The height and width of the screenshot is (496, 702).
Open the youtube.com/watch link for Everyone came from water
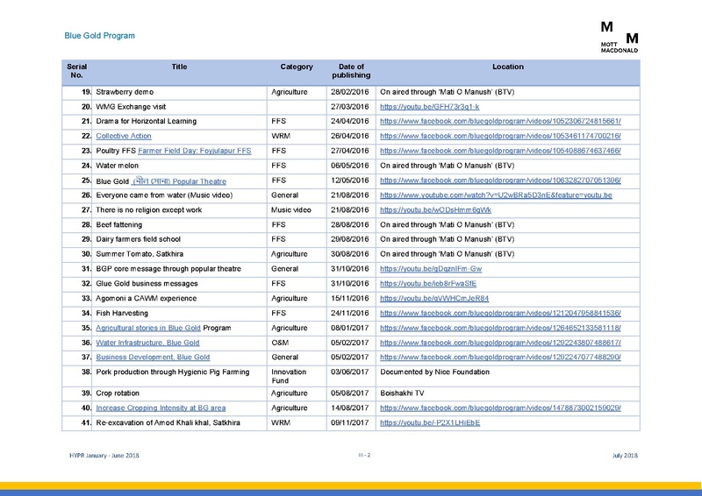(x=496, y=195)
